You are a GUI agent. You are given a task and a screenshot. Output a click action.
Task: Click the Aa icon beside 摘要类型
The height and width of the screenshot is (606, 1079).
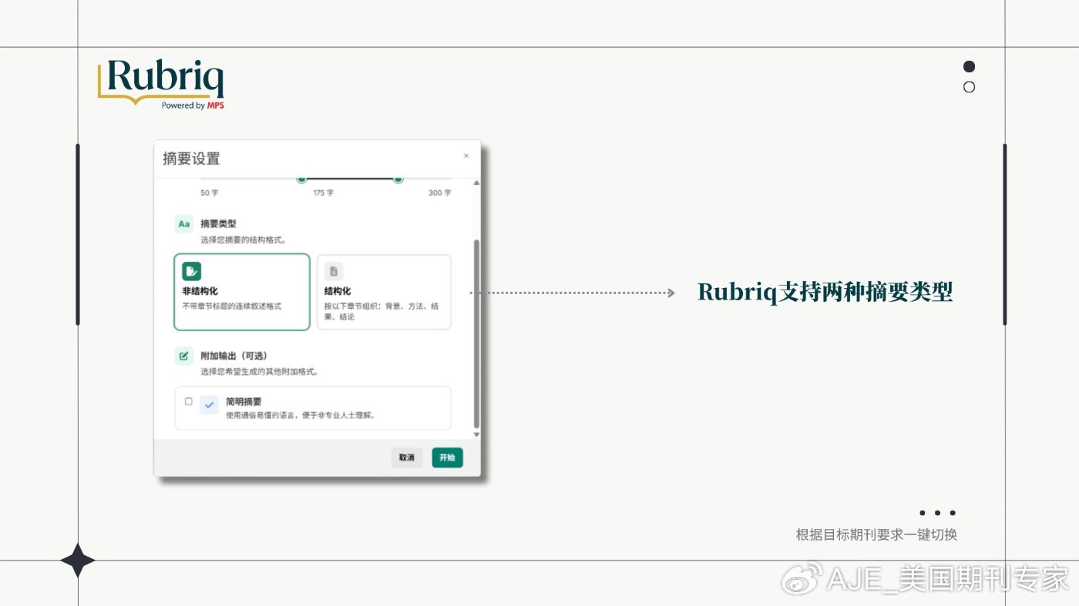coord(184,224)
